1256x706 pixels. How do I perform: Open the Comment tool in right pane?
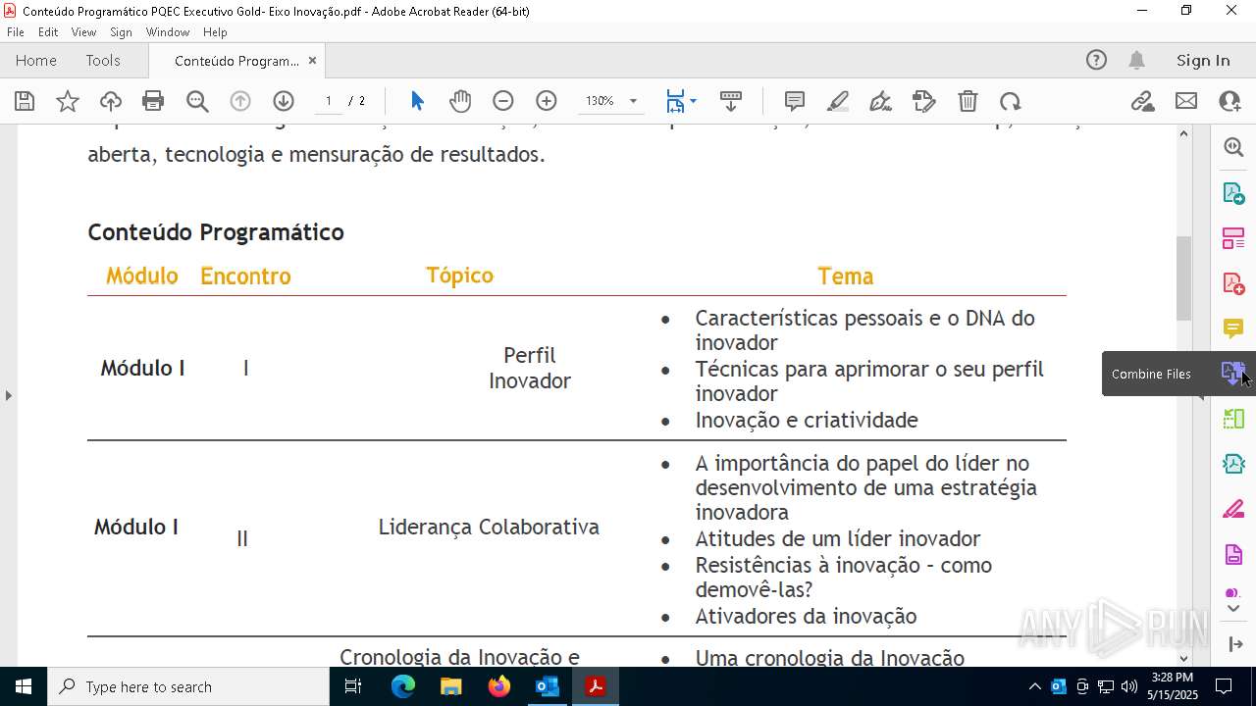click(1233, 328)
